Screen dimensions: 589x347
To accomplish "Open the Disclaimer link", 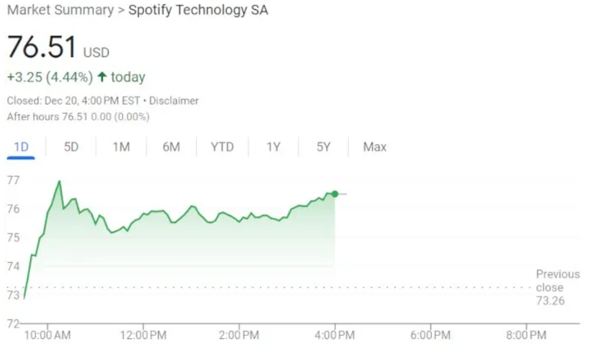I will click(x=174, y=101).
